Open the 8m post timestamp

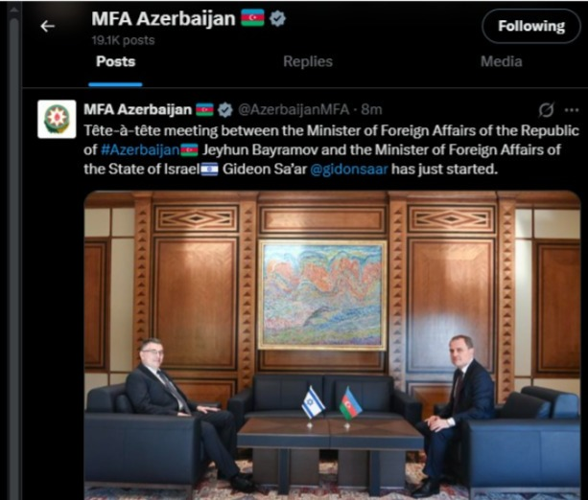pos(371,110)
